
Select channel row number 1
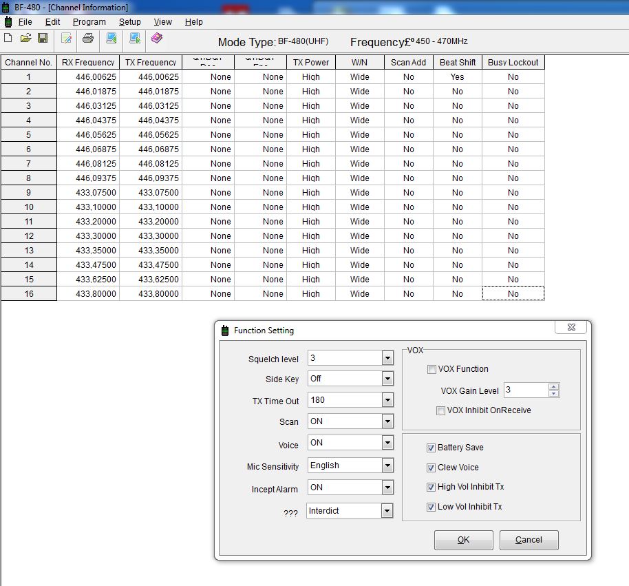tap(28, 76)
